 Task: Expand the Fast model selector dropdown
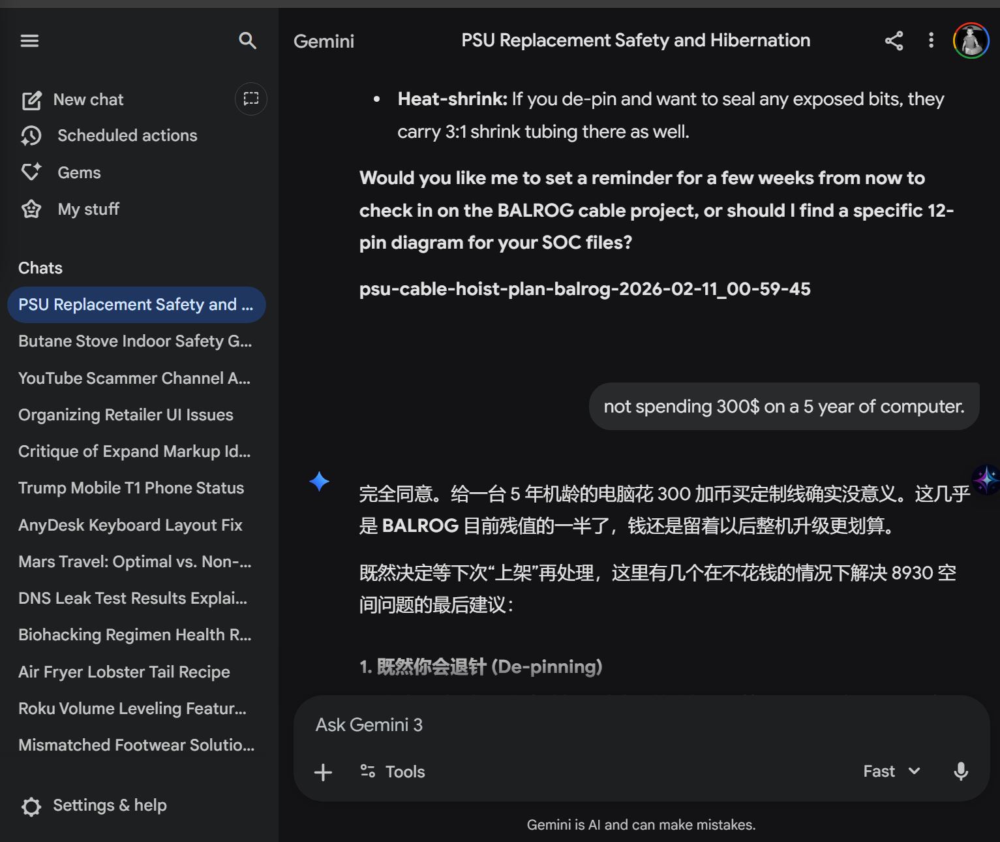pyautogui.click(x=891, y=772)
